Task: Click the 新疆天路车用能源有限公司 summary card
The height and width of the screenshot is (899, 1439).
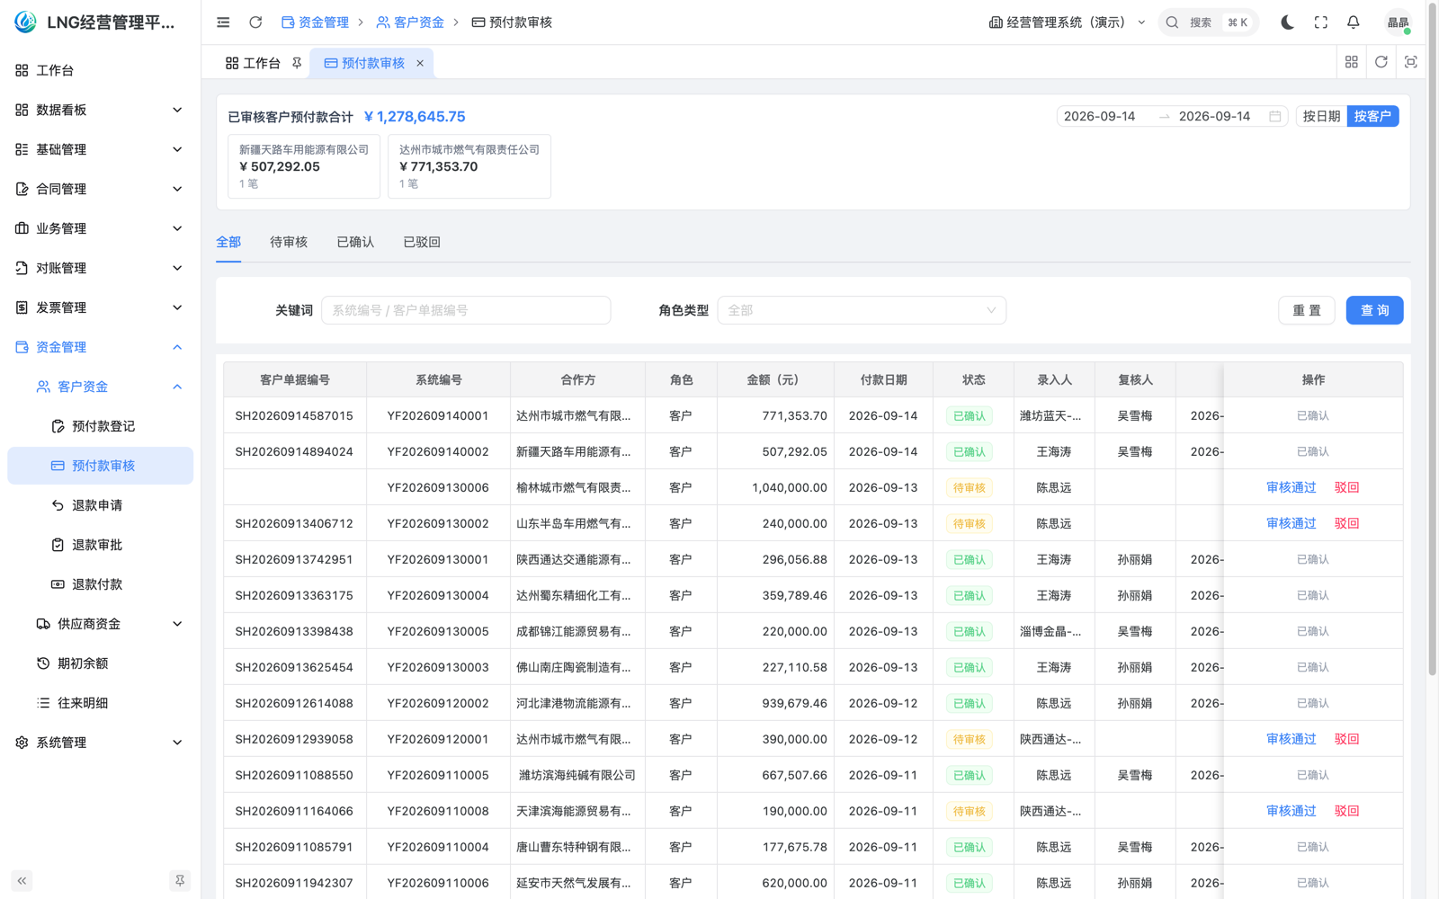Action: [304, 166]
